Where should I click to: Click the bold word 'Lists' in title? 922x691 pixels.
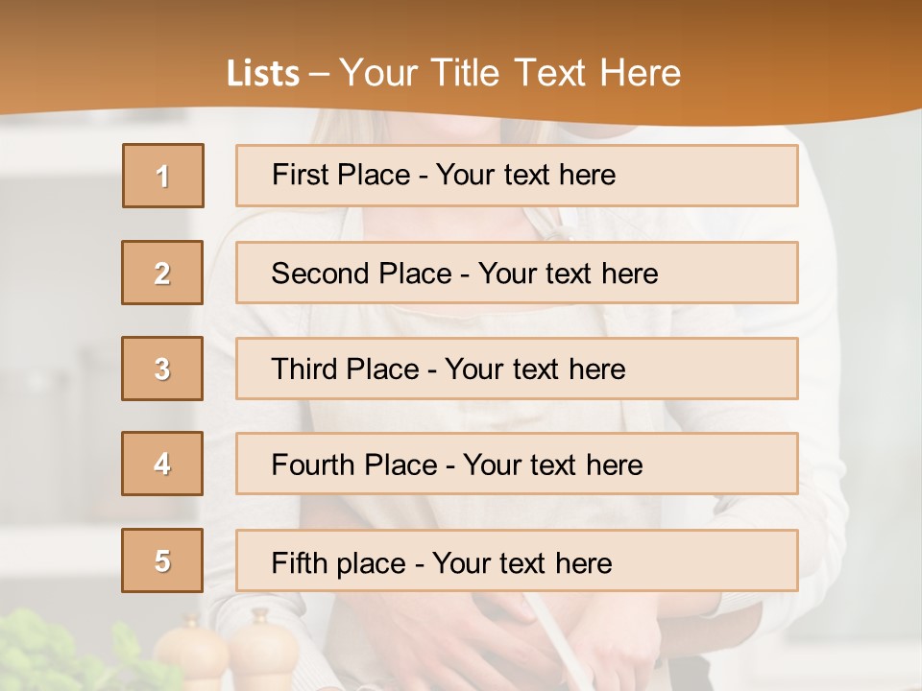(x=263, y=73)
